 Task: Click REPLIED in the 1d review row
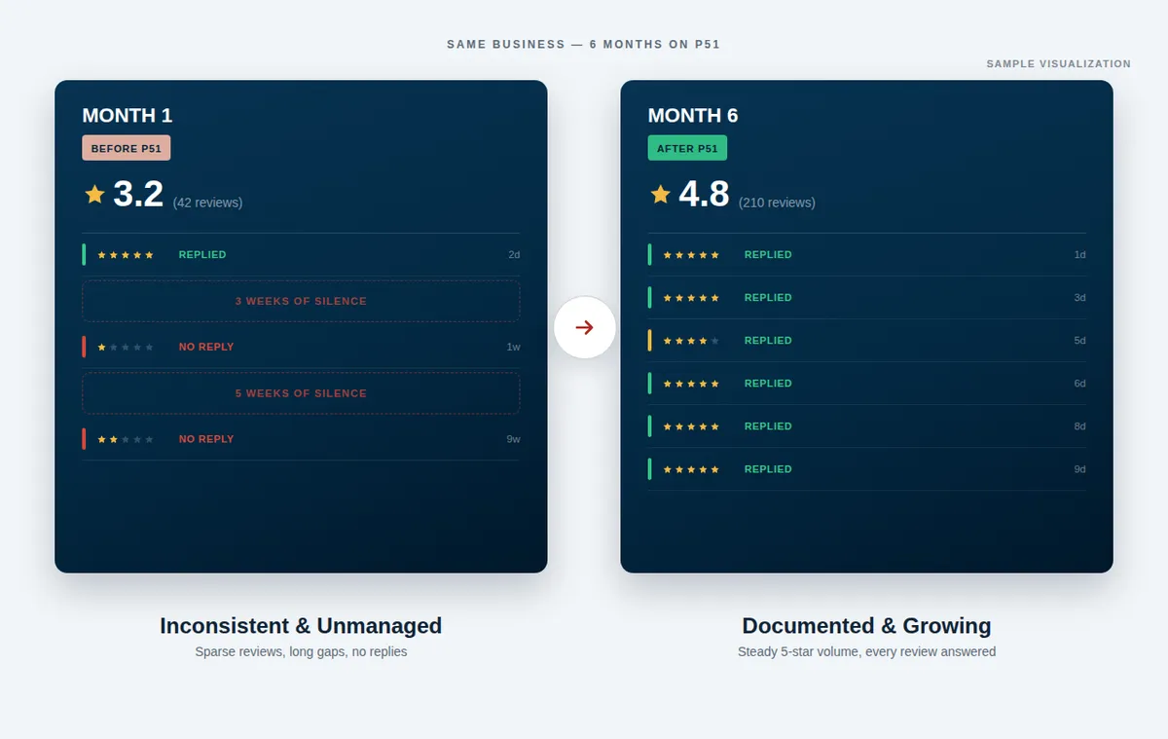(768, 255)
